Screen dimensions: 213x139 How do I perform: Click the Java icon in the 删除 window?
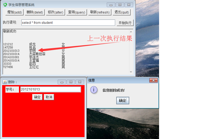pos(5,82)
